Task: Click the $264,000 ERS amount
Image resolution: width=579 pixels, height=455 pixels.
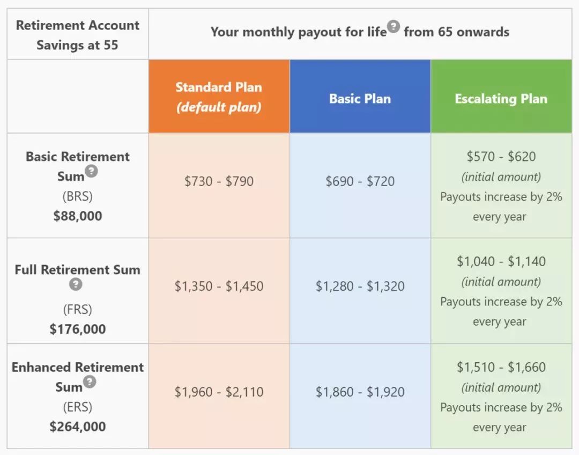Action: (x=78, y=427)
